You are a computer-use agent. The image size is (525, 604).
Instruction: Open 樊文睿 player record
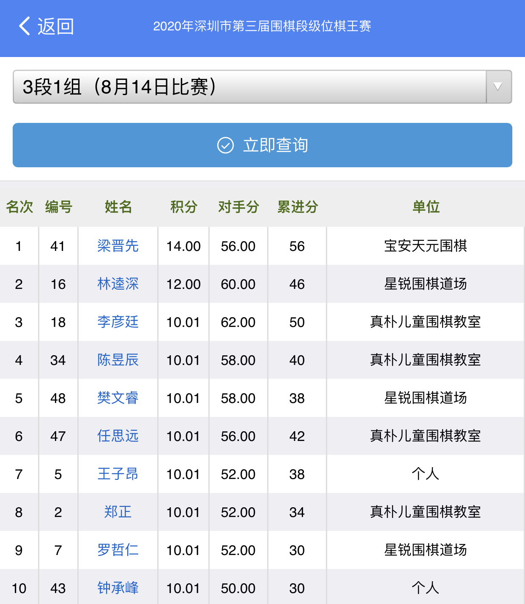coord(118,398)
